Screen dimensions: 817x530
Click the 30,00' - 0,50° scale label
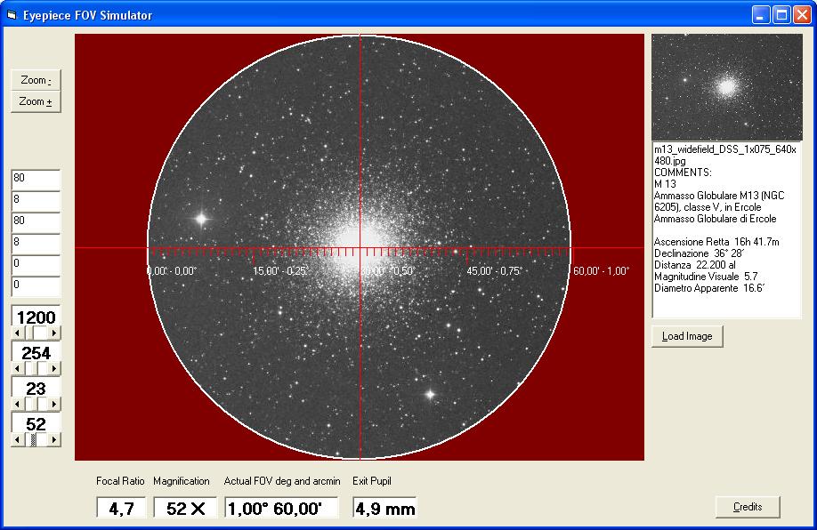pos(388,271)
